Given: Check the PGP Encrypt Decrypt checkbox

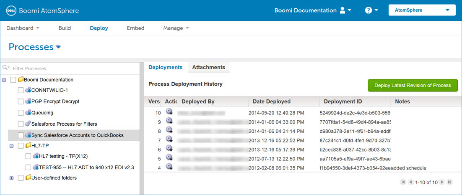Looking at the screenshot, I should 21,101.
